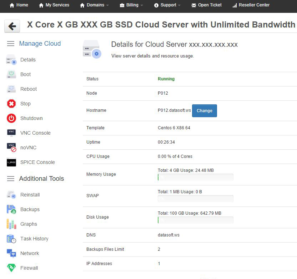Click the back arrow button

coord(12,26)
